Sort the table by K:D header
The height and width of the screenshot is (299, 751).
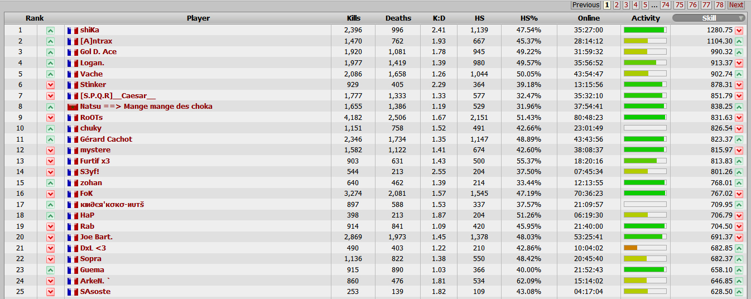coord(439,18)
